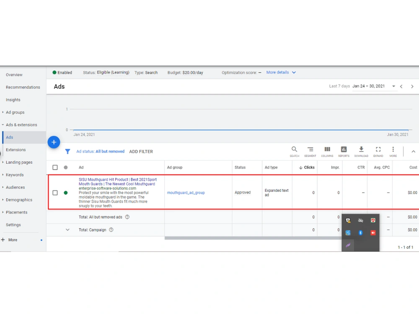Click ADD FILTER
Screen dimensions: 419x314
pos(141,152)
